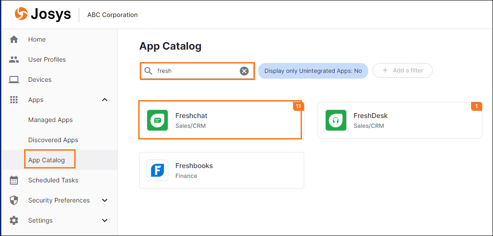493x236 pixels.
Task: Open the Freshbooks app card
Action: click(221, 170)
